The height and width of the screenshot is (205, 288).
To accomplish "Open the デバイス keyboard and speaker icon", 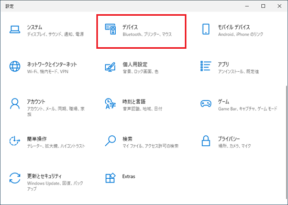I will pos(110,29).
